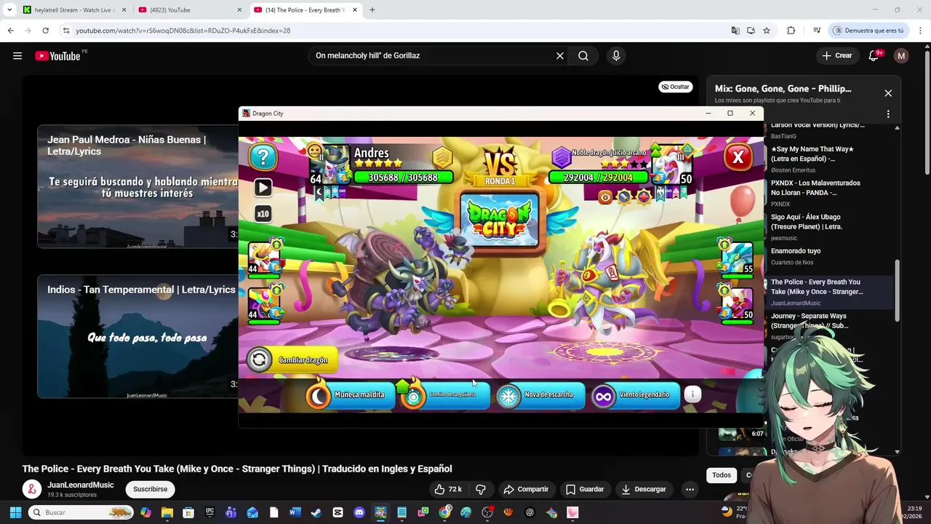Click the Guardar save button
931x524 pixels.
coord(585,489)
